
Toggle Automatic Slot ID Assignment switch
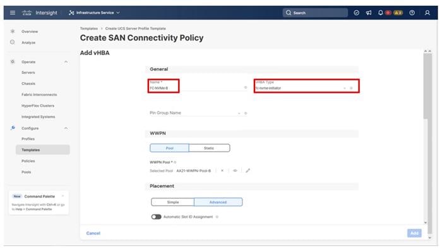pos(157,217)
